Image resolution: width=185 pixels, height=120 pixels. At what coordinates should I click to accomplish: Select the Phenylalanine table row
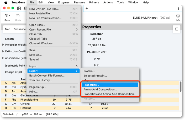pos(90,100)
